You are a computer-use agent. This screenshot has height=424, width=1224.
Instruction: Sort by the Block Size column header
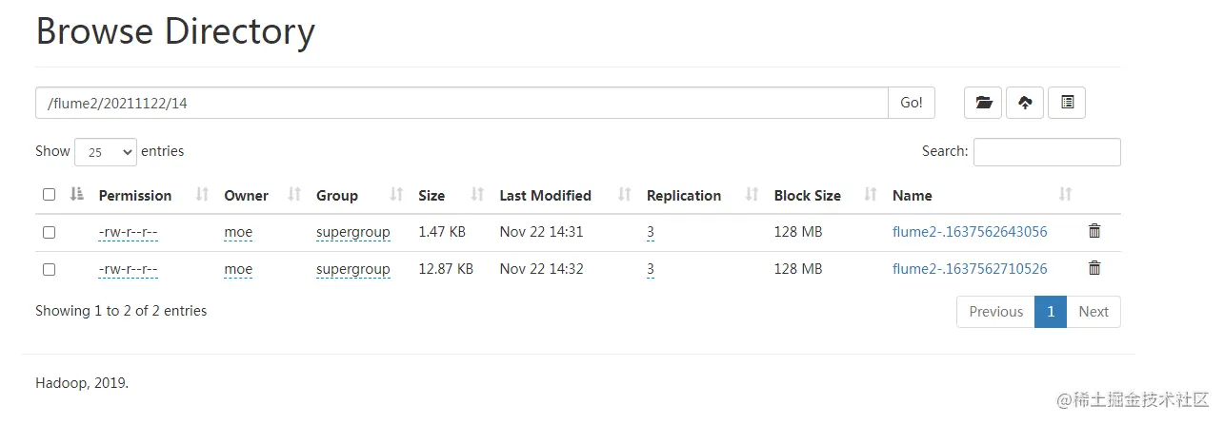click(x=807, y=196)
